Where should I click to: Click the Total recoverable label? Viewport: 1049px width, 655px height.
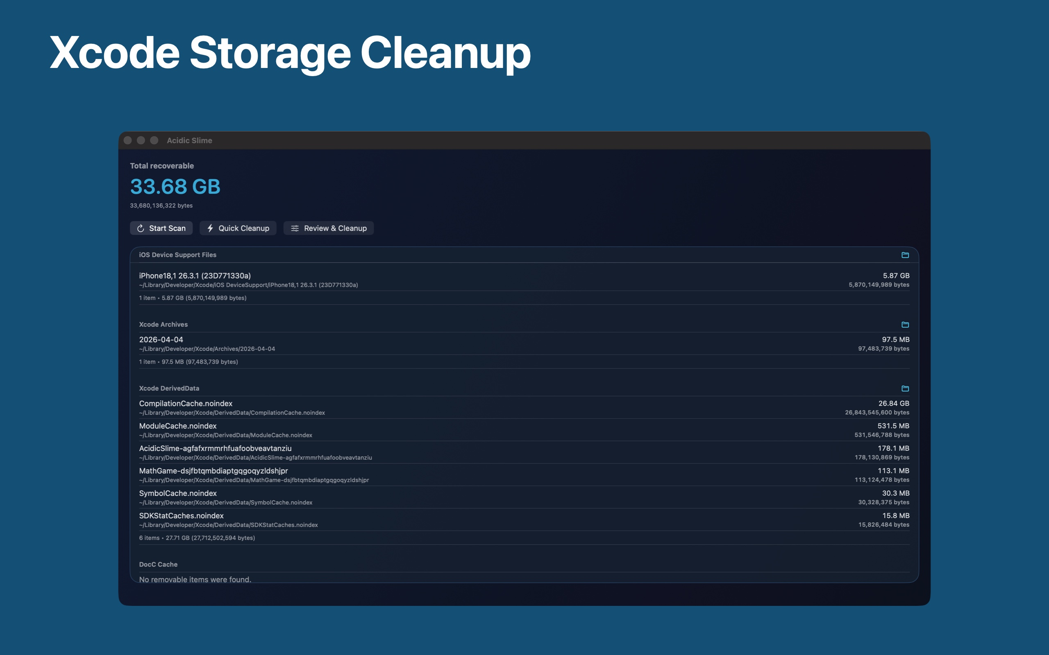(162, 166)
